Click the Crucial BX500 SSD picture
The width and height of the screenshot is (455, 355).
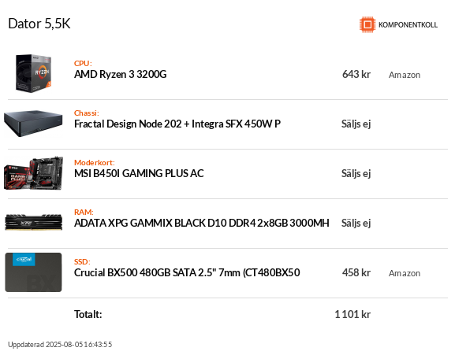(33, 272)
